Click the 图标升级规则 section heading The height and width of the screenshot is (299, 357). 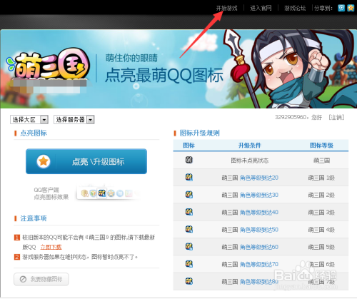point(200,133)
